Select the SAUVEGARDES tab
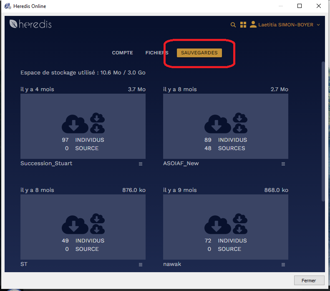The height and width of the screenshot is (291, 330). [x=199, y=53]
